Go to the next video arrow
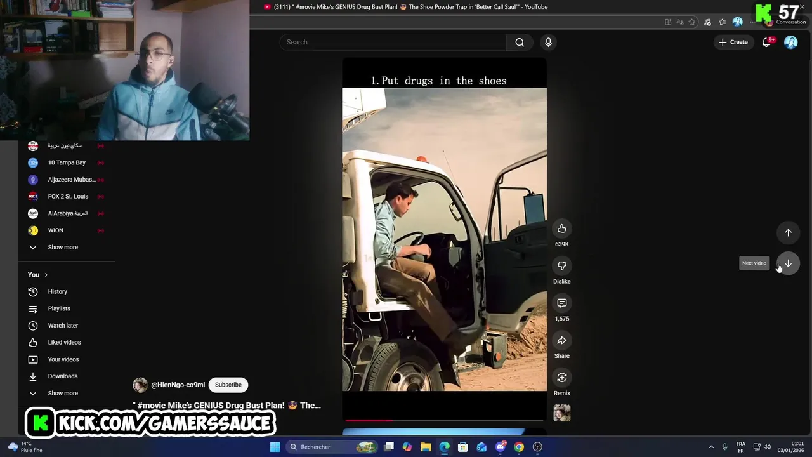The image size is (812, 457). tap(788, 263)
